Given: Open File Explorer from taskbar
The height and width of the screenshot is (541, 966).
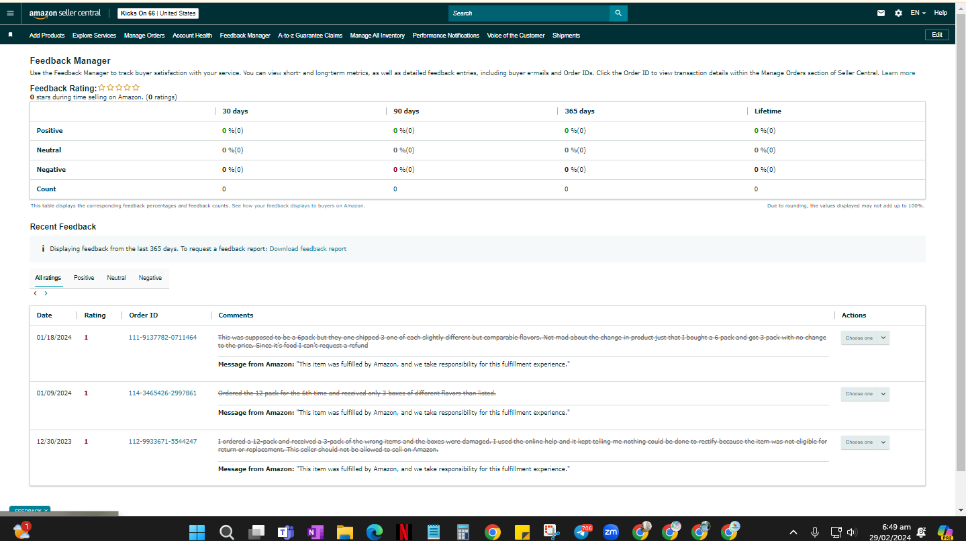Looking at the screenshot, I should coord(344,532).
